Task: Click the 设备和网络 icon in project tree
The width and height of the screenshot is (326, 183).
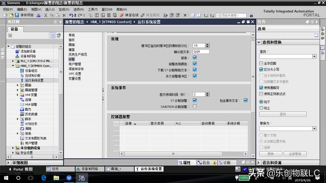Action: 17,56
